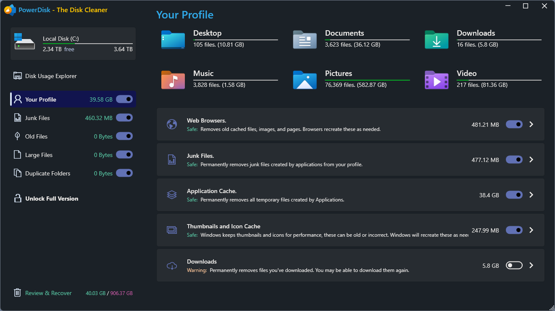This screenshot has height=311, width=555.
Task: Click the Review & Recover link
Action: (x=48, y=293)
